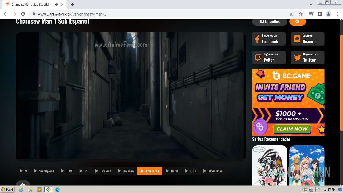Select the Chainsaw Man 1 Sub Español tab
Image resolution: width=343 pixels, height=193 pixels.
[34, 5]
